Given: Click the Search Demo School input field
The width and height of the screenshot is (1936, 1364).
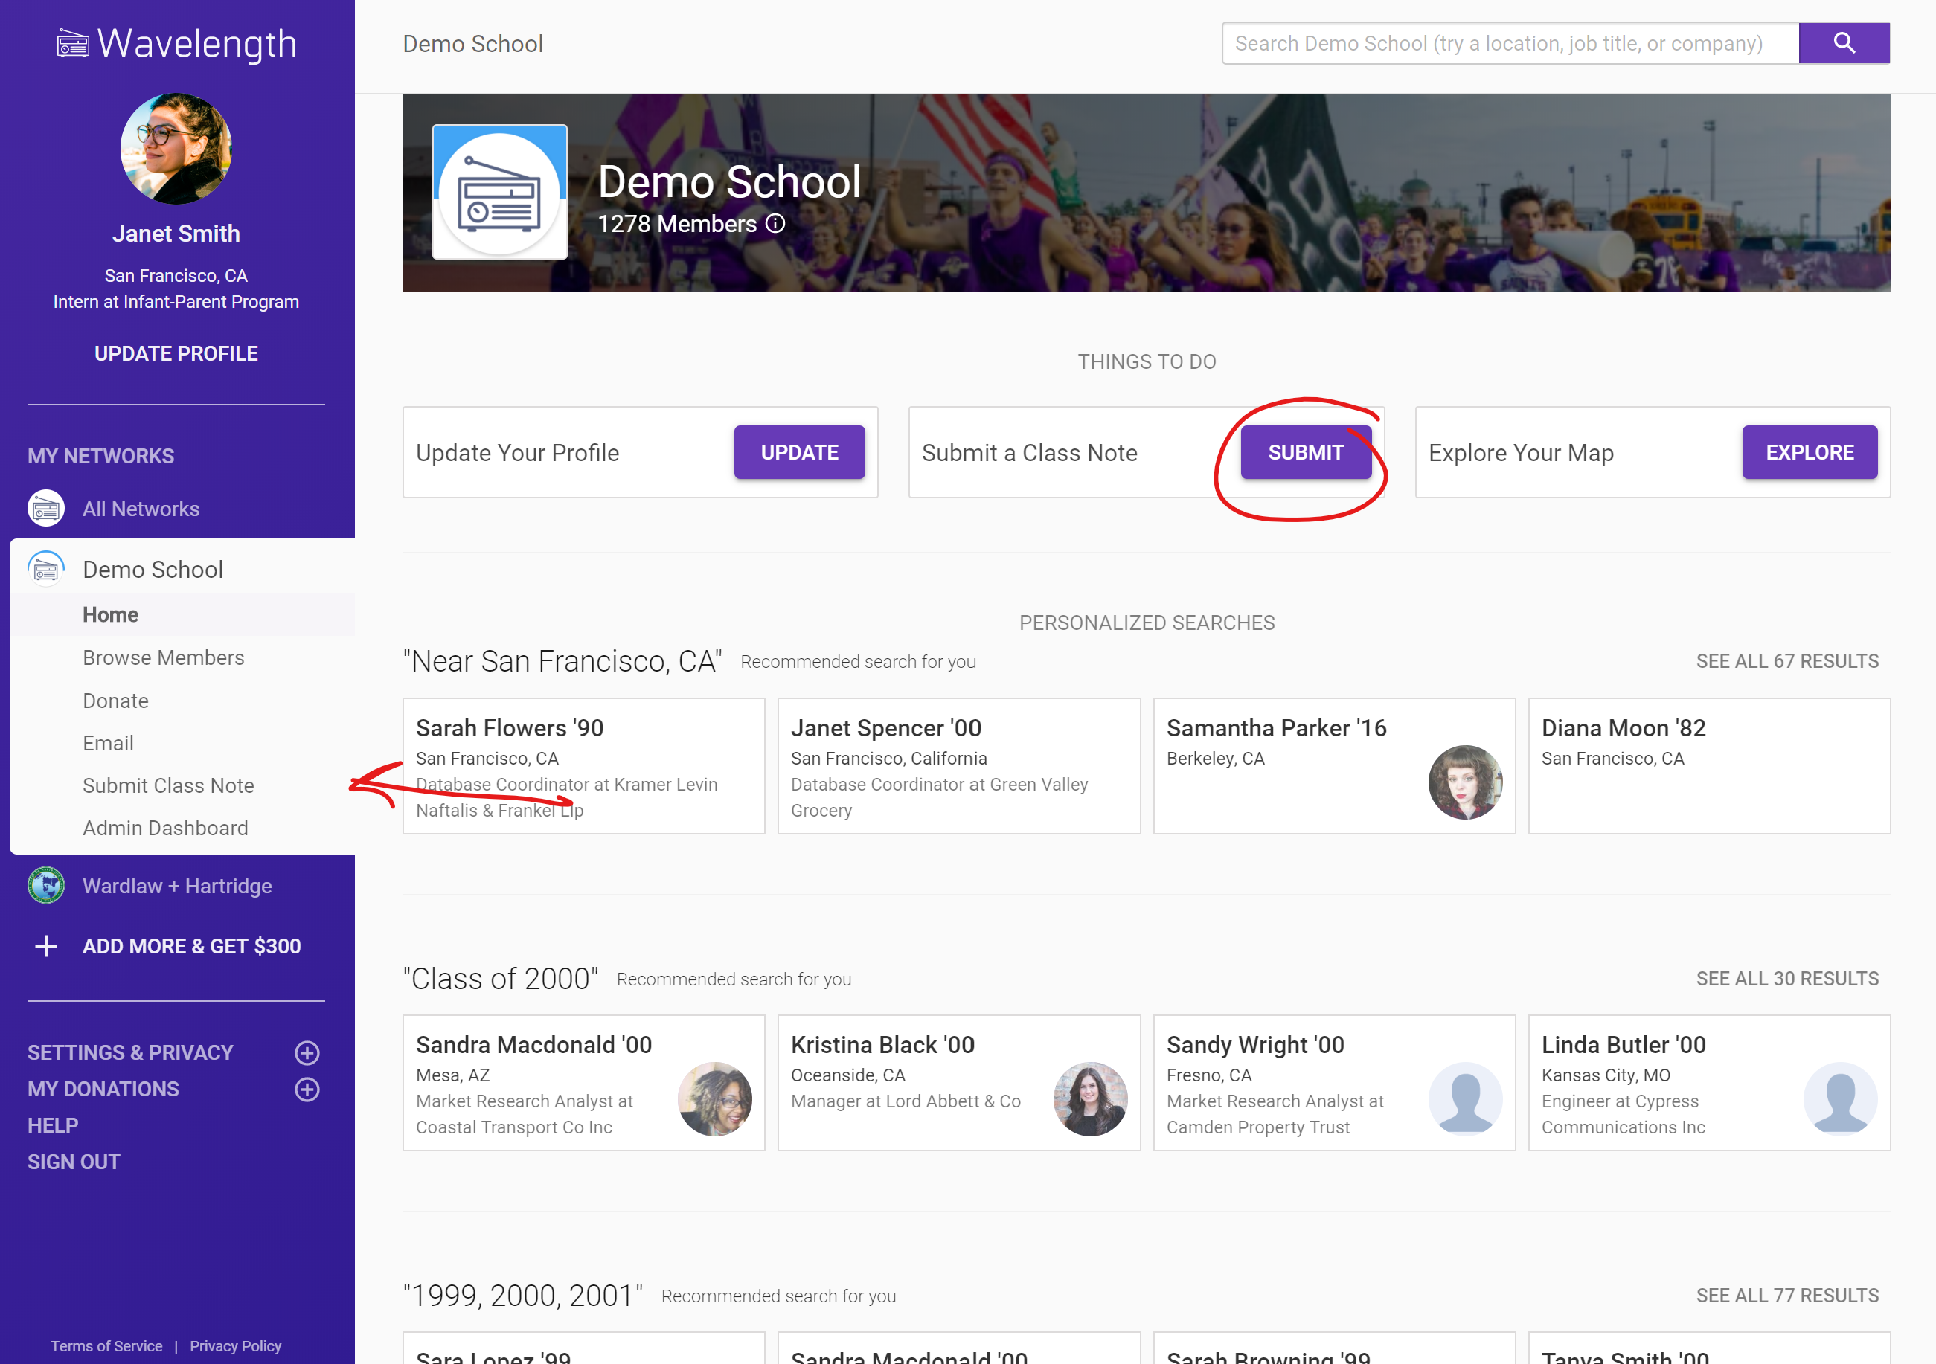Looking at the screenshot, I should click(1510, 43).
